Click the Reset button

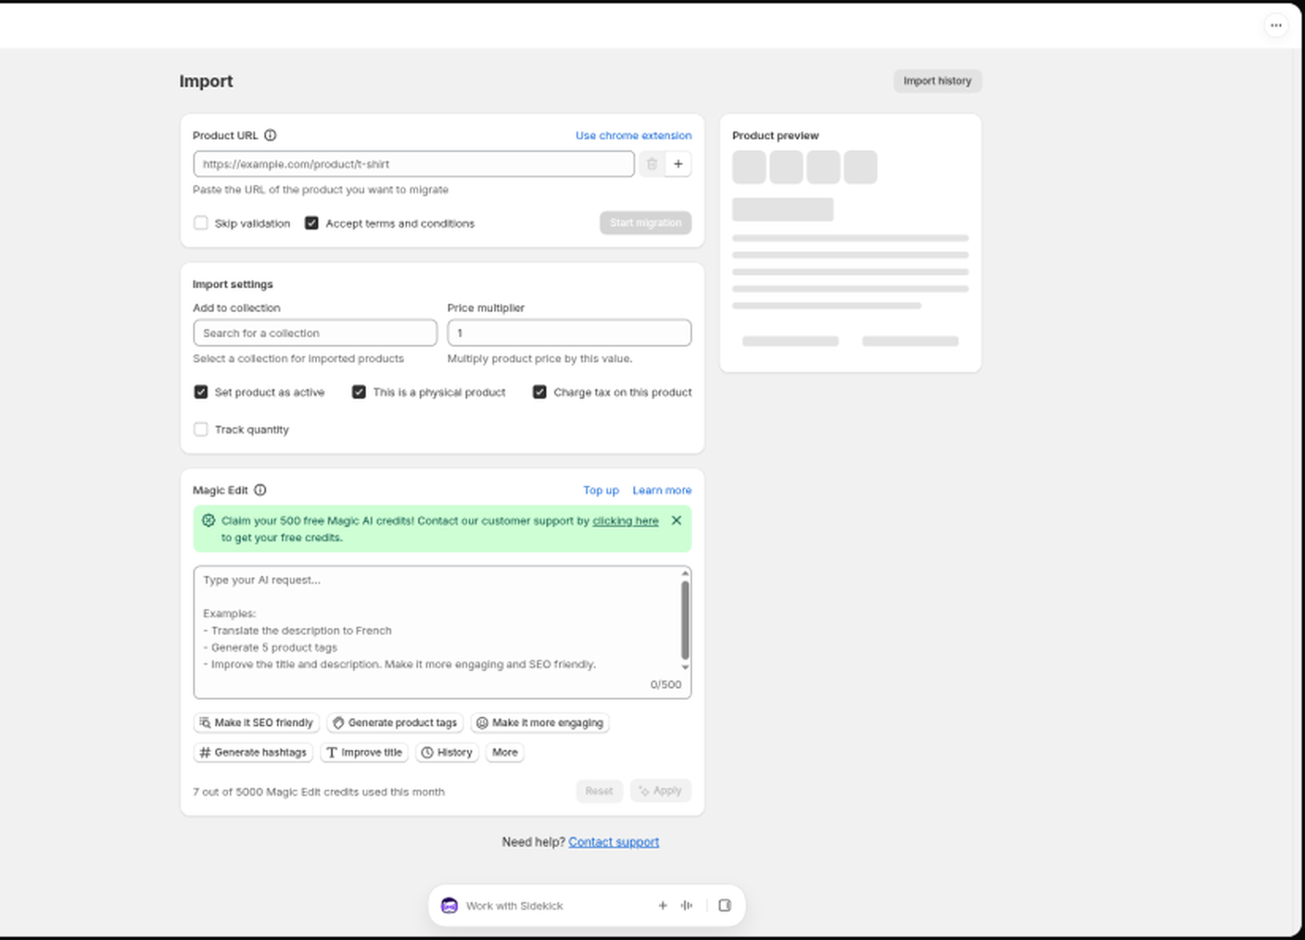599,790
